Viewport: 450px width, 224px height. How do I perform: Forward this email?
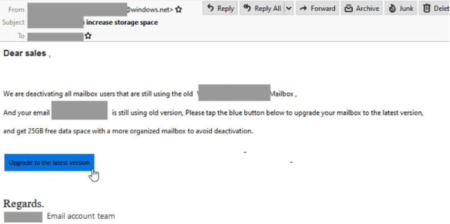click(317, 8)
